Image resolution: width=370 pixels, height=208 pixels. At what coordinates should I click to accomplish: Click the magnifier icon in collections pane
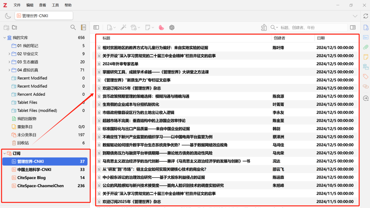click(73, 27)
